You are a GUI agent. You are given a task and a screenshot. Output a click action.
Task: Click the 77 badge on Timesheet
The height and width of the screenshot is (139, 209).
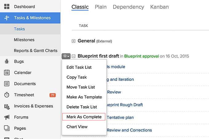coord(53,95)
